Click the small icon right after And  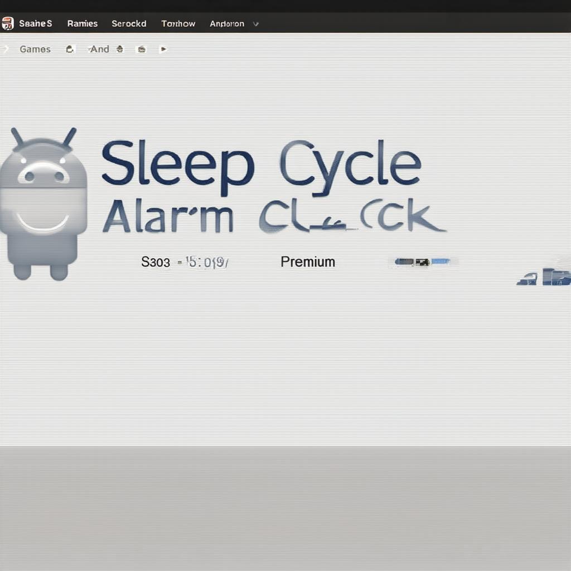(119, 49)
